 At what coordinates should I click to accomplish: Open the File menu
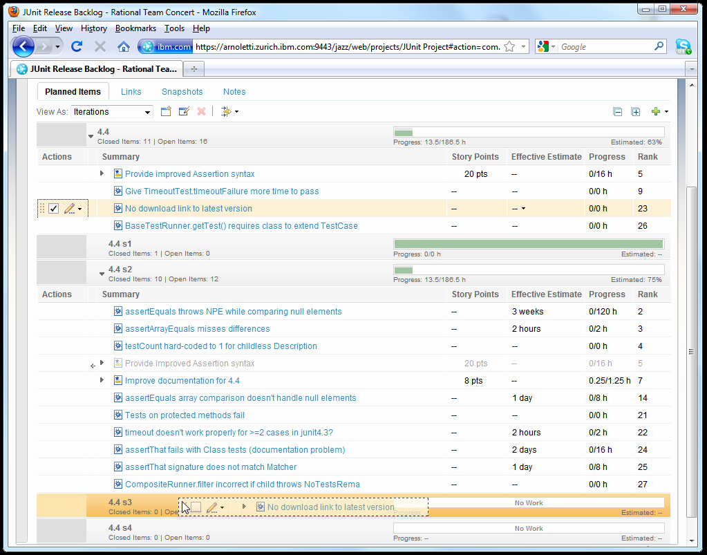coord(19,28)
